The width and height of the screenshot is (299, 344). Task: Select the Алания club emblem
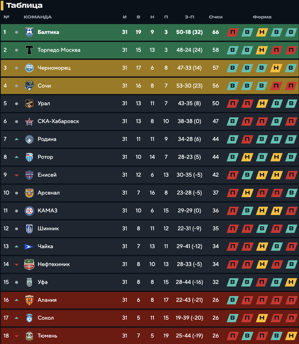29,300
